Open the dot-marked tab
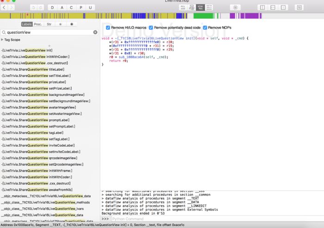The height and width of the screenshot is (228, 324). pos(72,24)
